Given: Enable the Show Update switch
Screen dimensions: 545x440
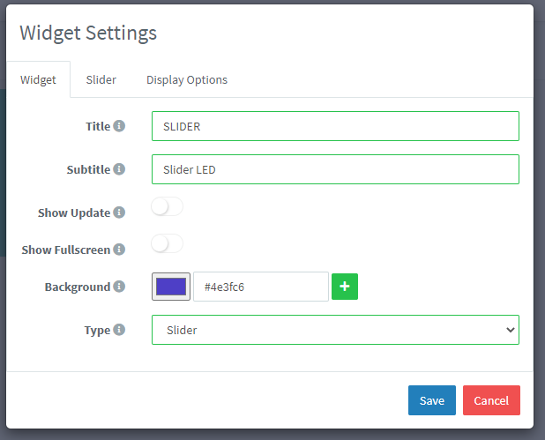Looking at the screenshot, I should (x=167, y=207).
